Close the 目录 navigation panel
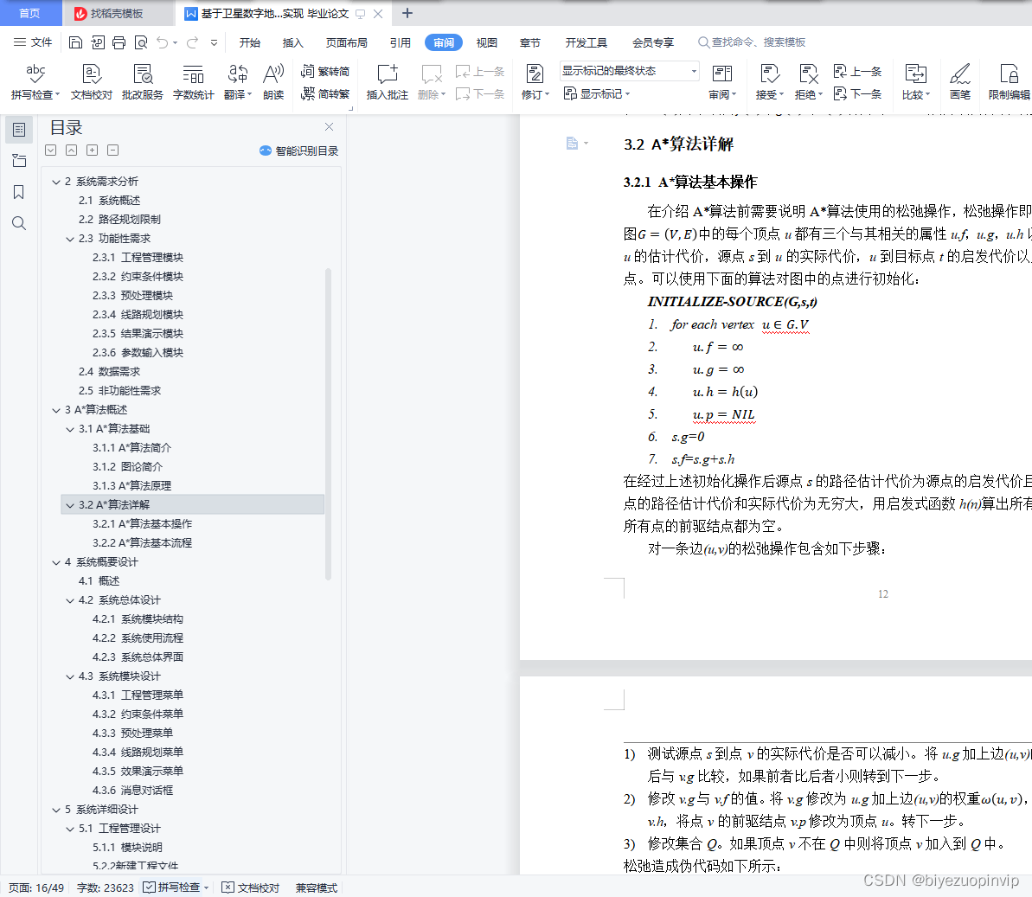This screenshot has width=1032, height=897. tap(329, 127)
